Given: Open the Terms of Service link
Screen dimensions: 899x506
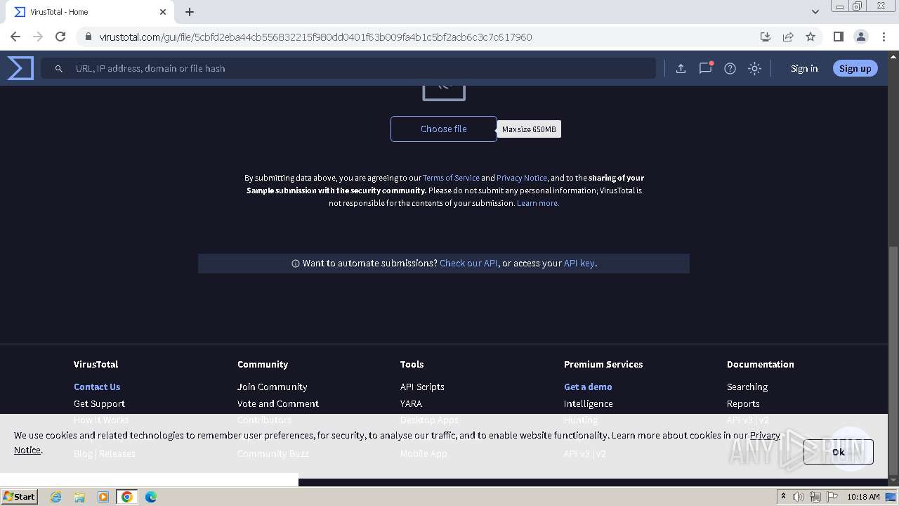Looking at the screenshot, I should point(451,178).
